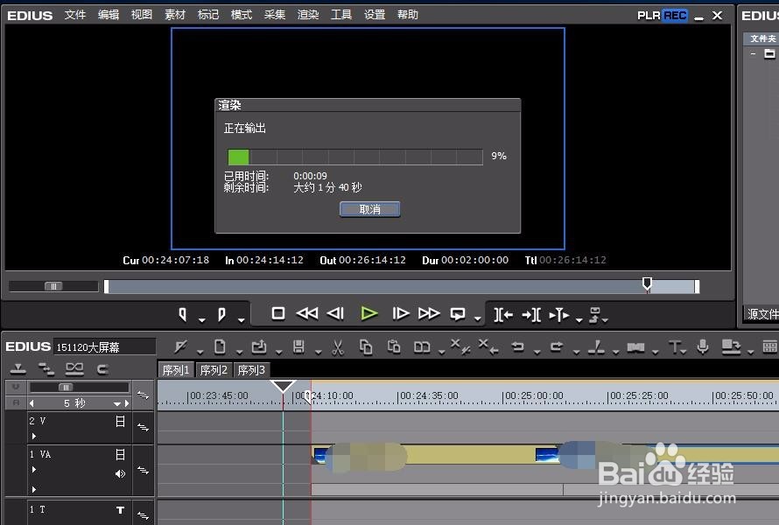Click the Set In point icon
The image size is (779, 525).
(x=184, y=313)
